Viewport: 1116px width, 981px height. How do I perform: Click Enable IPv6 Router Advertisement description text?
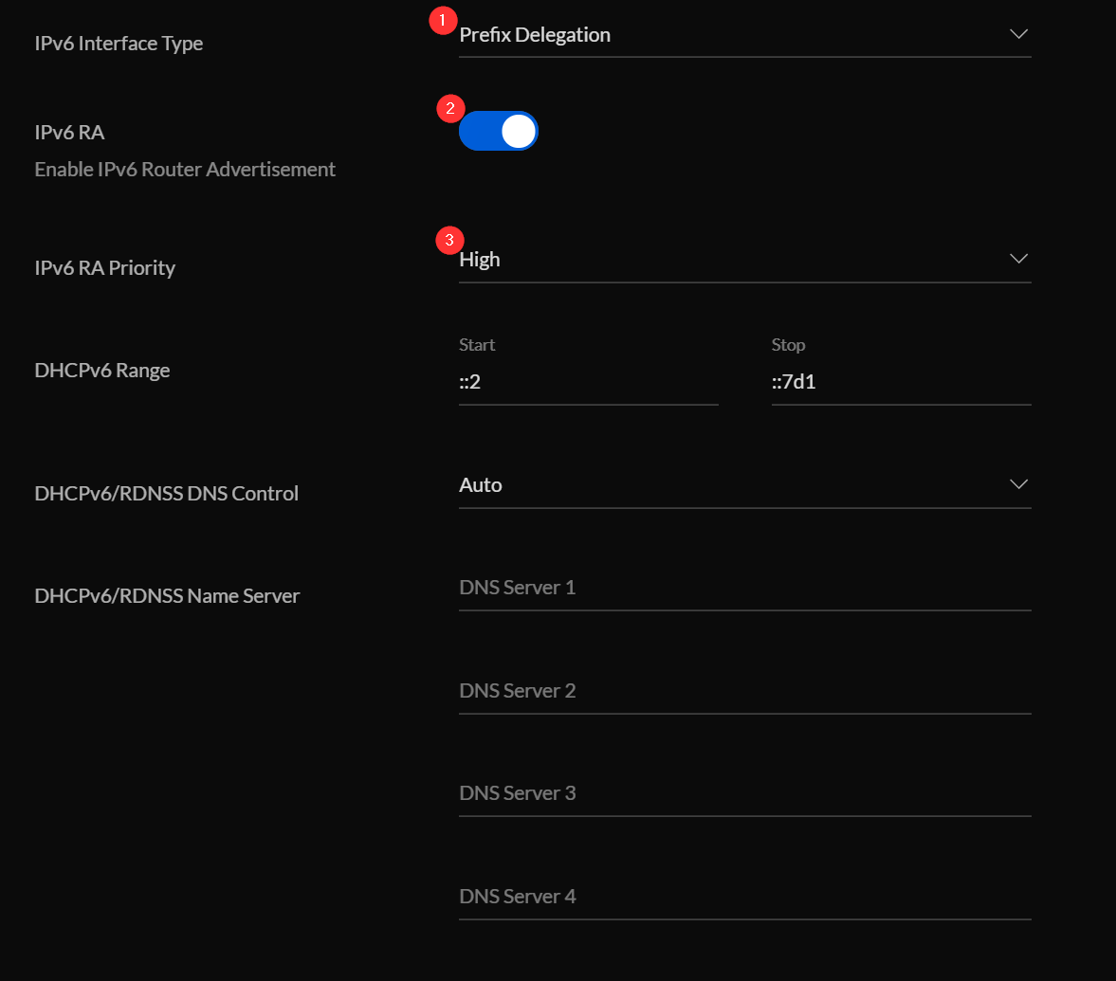185,170
